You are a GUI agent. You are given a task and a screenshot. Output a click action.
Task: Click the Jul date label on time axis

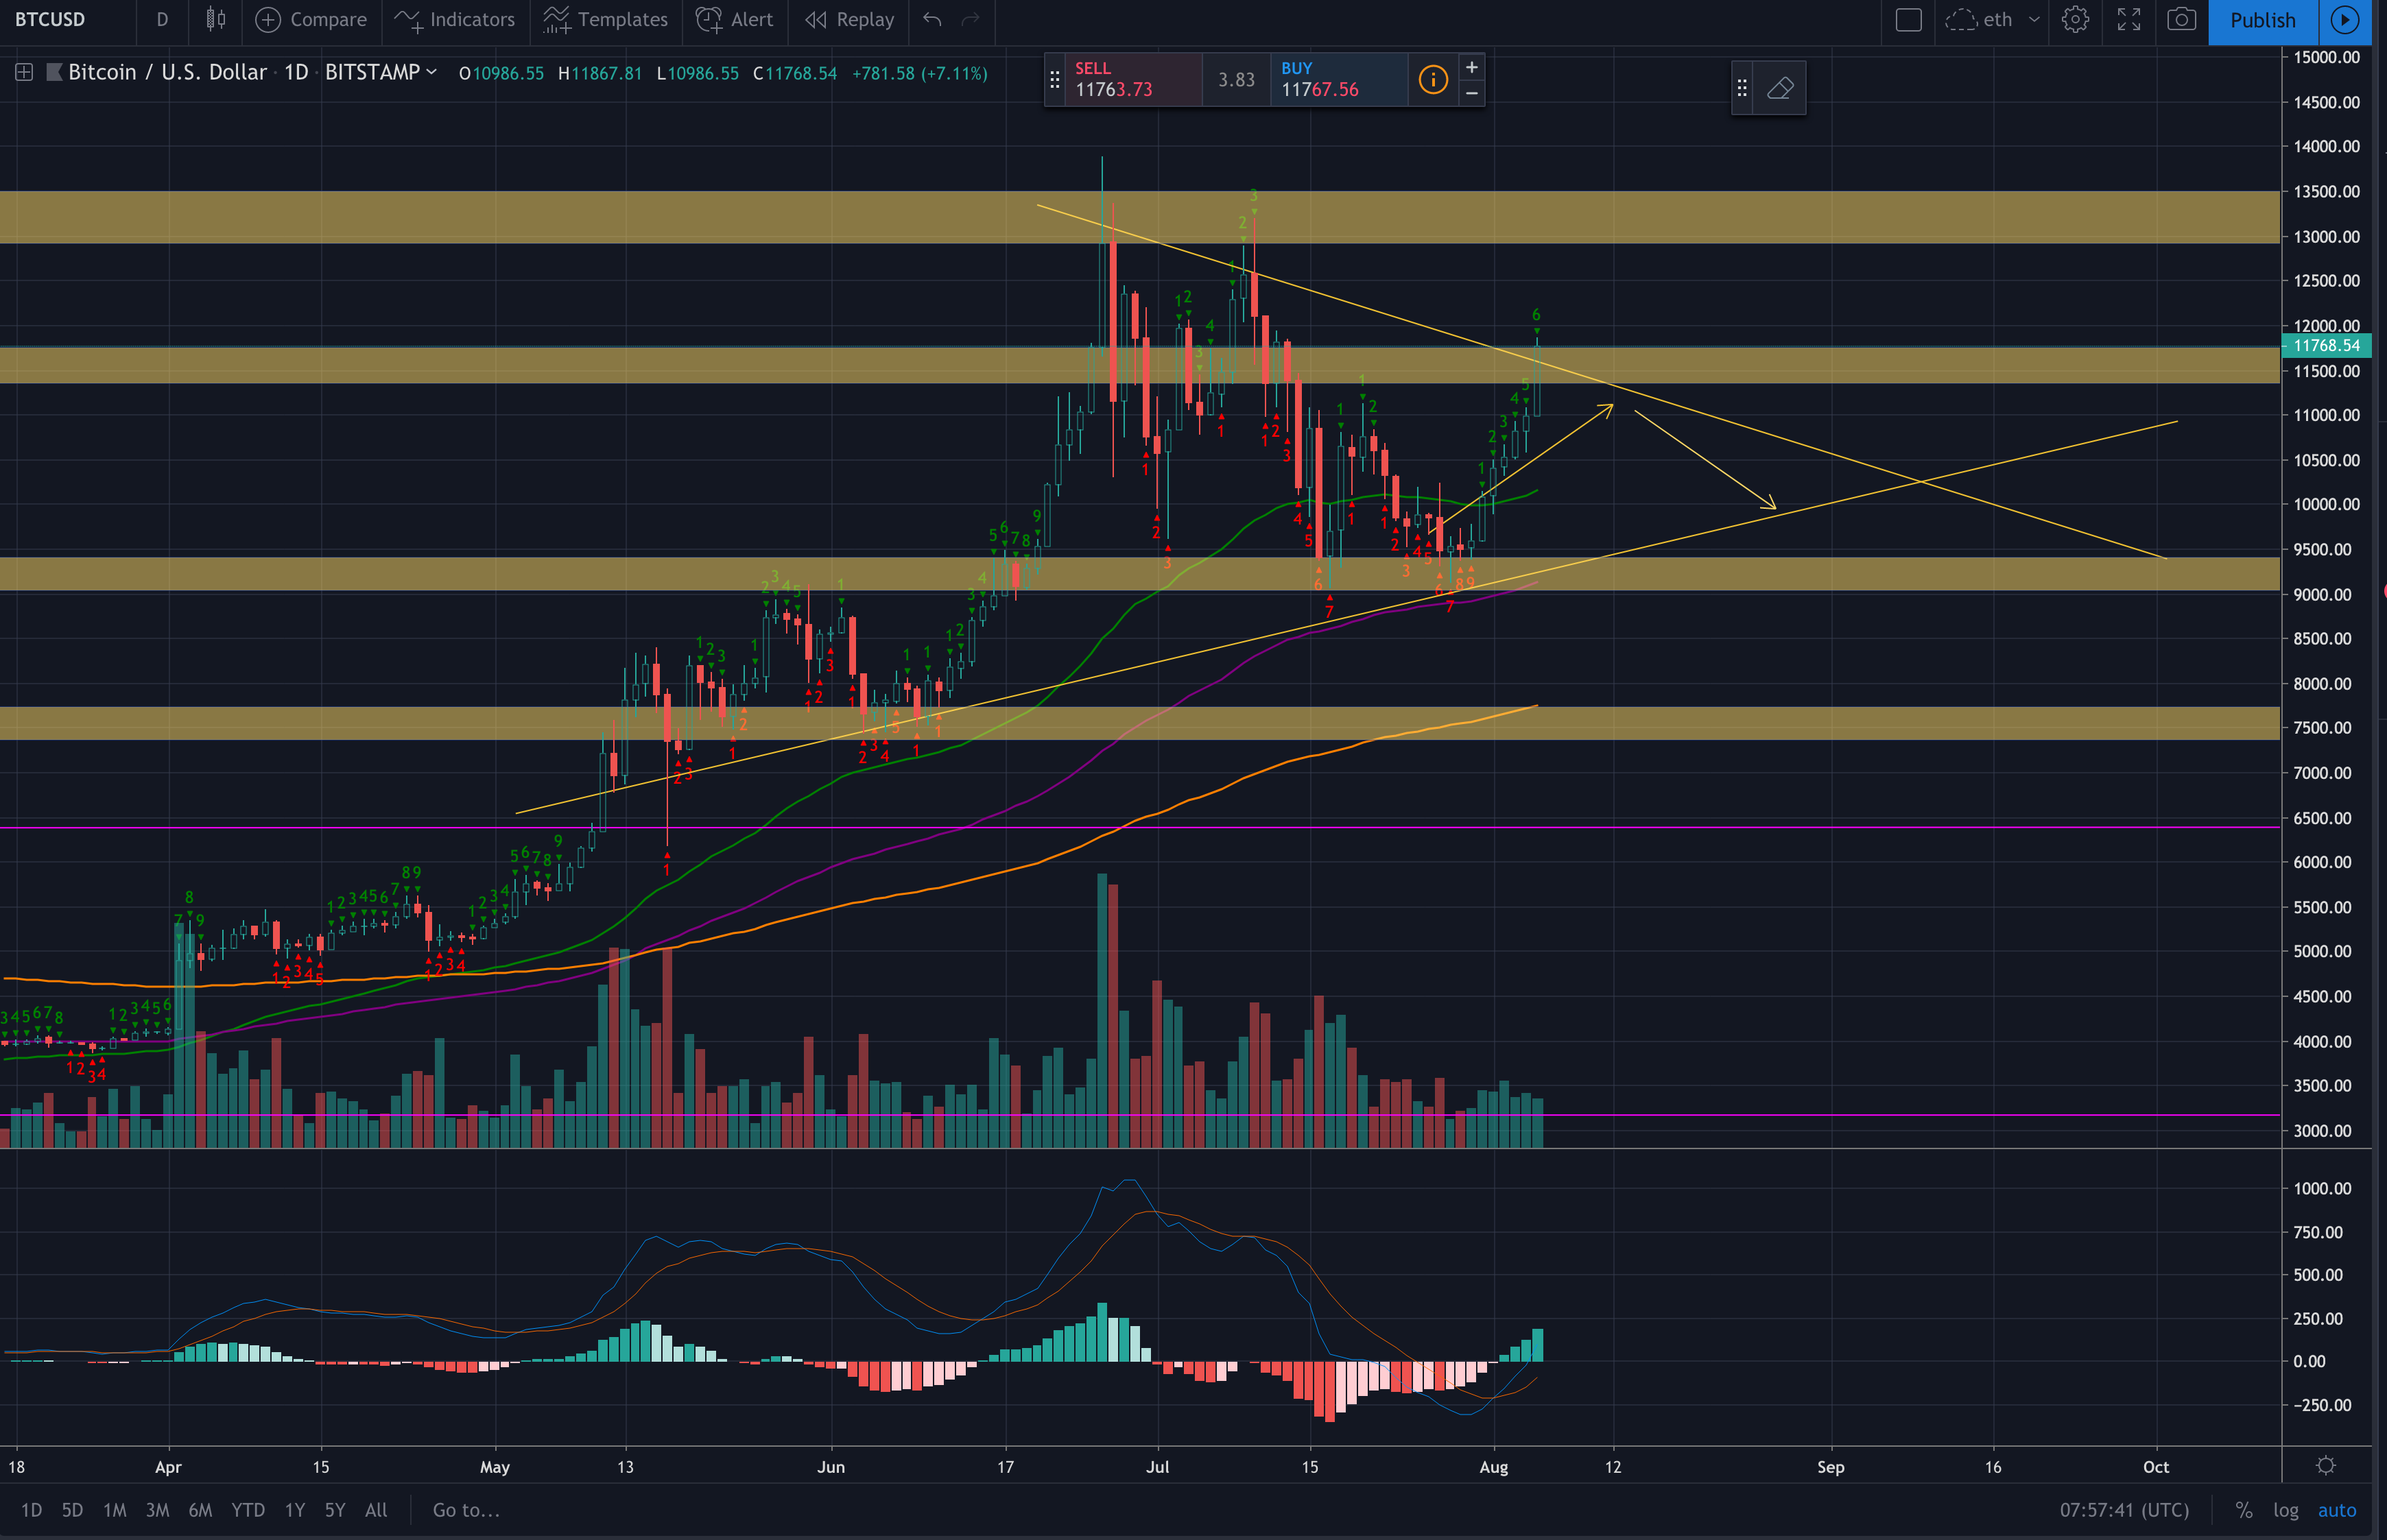(1157, 1467)
